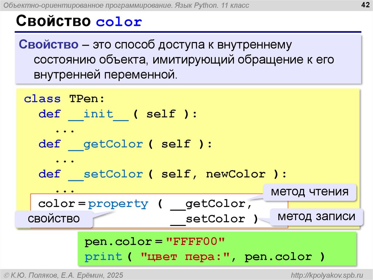Click the "property" keyword in the code
The image size is (373, 280).
[x=118, y=203]
